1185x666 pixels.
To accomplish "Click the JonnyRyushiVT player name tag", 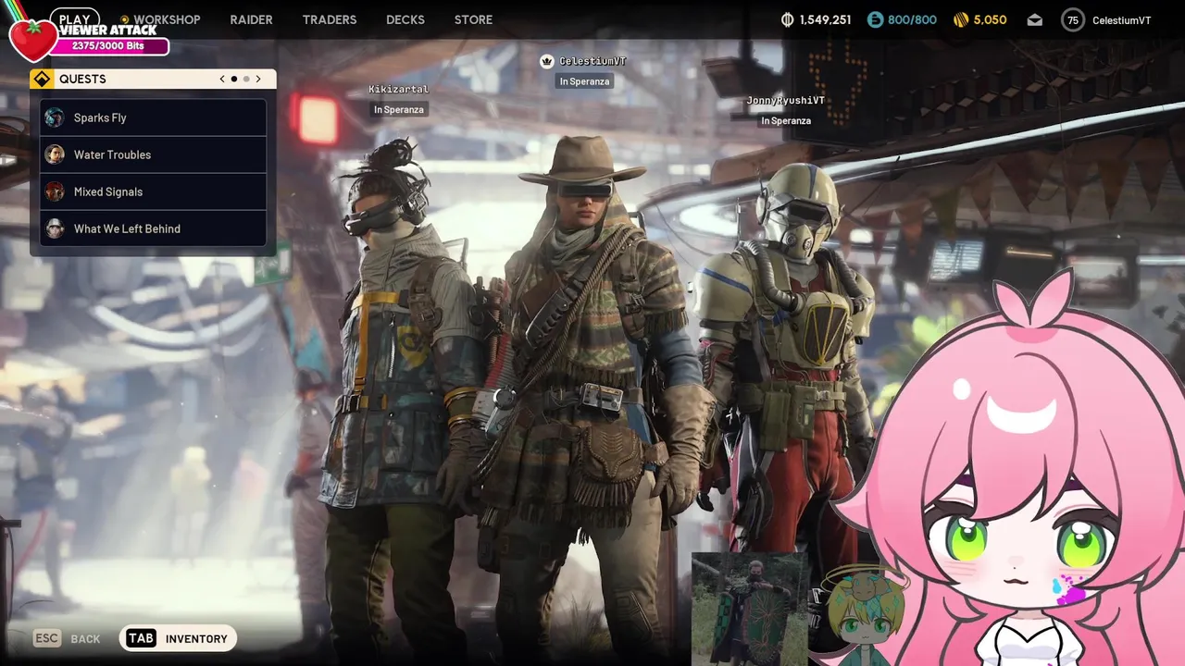I will click(x=785, y=101).
